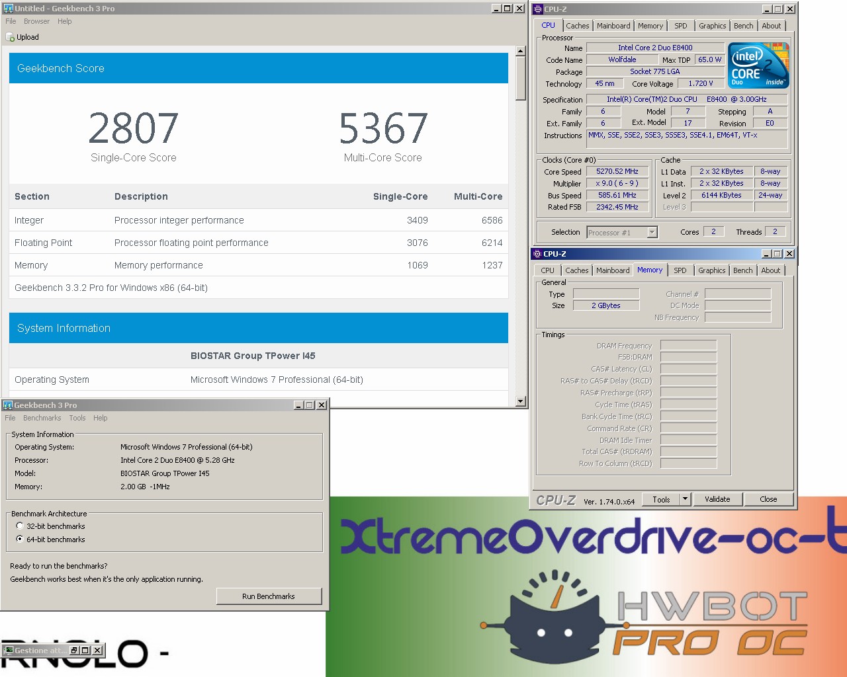
Task: Switch to Mainboard tab in upper CPU-Z
Action: coord(613,26)
